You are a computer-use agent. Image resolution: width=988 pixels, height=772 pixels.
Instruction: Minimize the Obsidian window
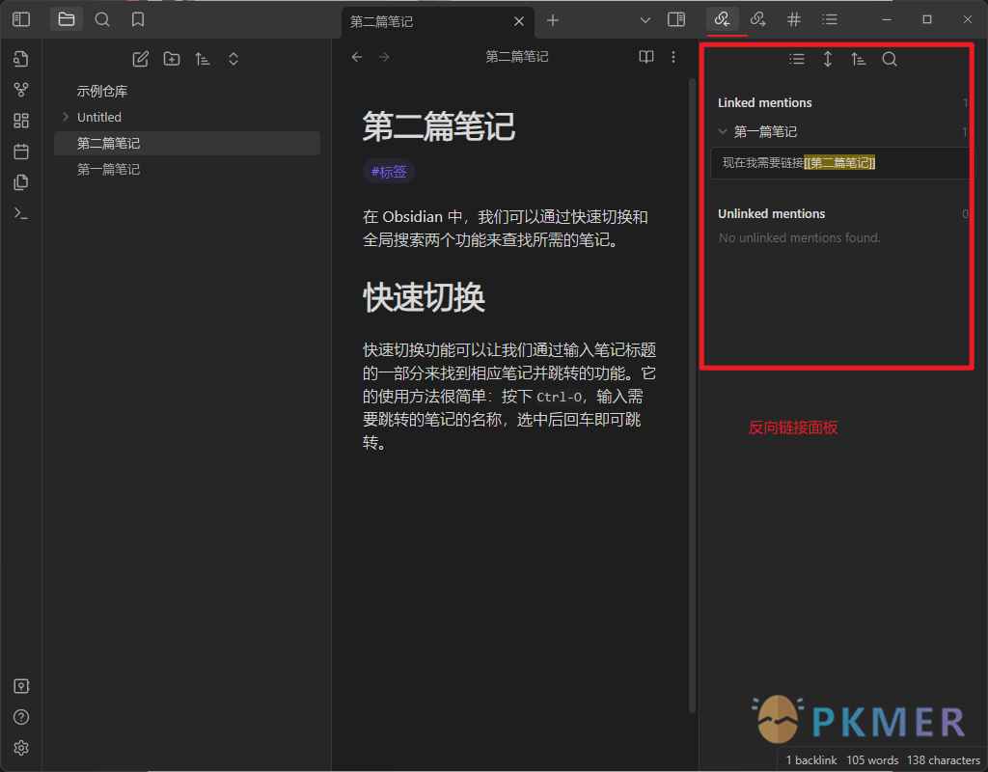[887, 19]
